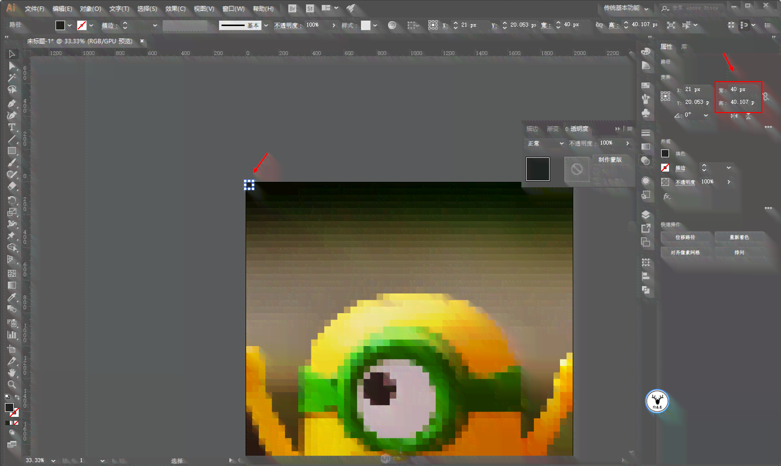Add an effect with the fx icon
The height and width of the screenshot is (466, 781).
(x=666, y=197)
